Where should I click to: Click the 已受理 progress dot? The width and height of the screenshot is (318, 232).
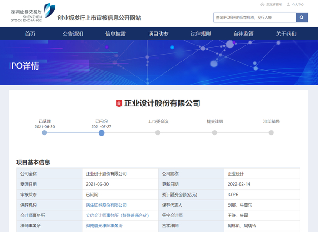pyautogui.click(x=45, y=133)
